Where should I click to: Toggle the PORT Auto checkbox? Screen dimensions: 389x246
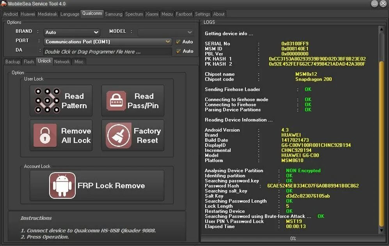point(178,42)
